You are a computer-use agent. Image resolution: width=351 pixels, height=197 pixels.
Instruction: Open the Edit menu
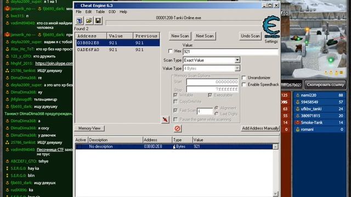[88, 12]
